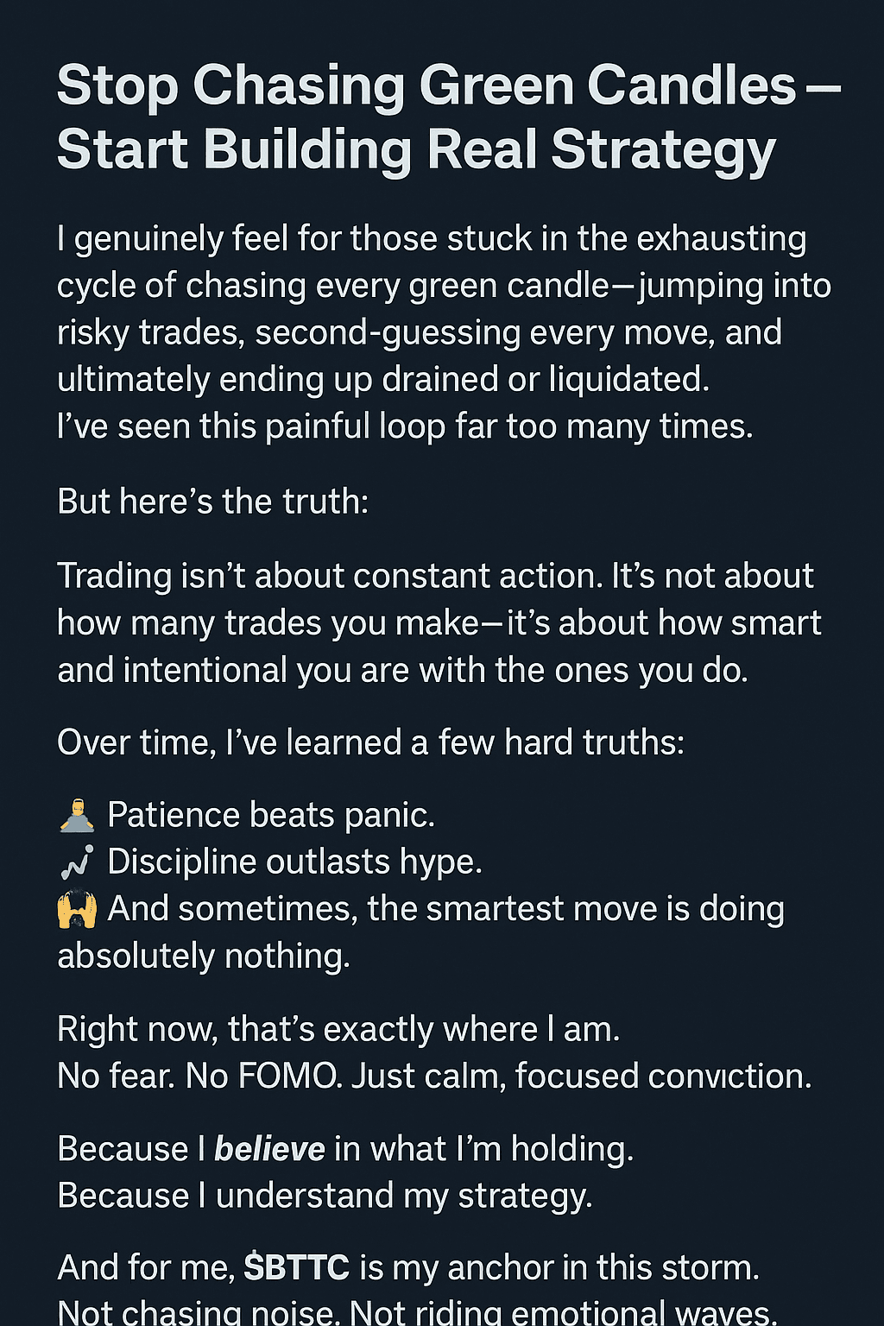Click the line Over time, I've learned
Viewport: 884px width, 1326px height.
pos(370,742)
